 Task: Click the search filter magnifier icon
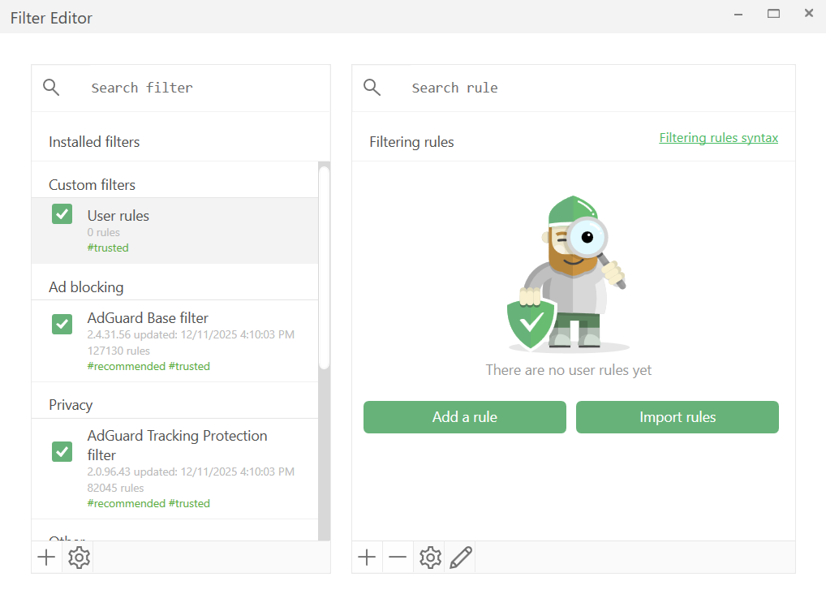click(51, 88)
